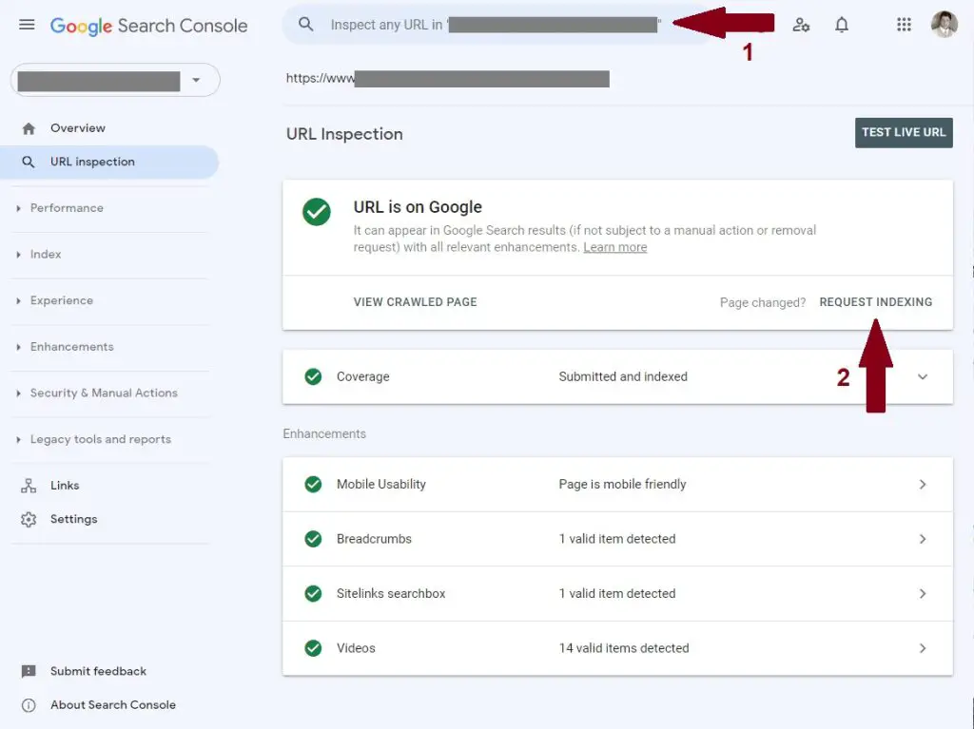This screenshot has width=974, height=729.
Task: Open the account profile avatar
Action: click(944, 25)
